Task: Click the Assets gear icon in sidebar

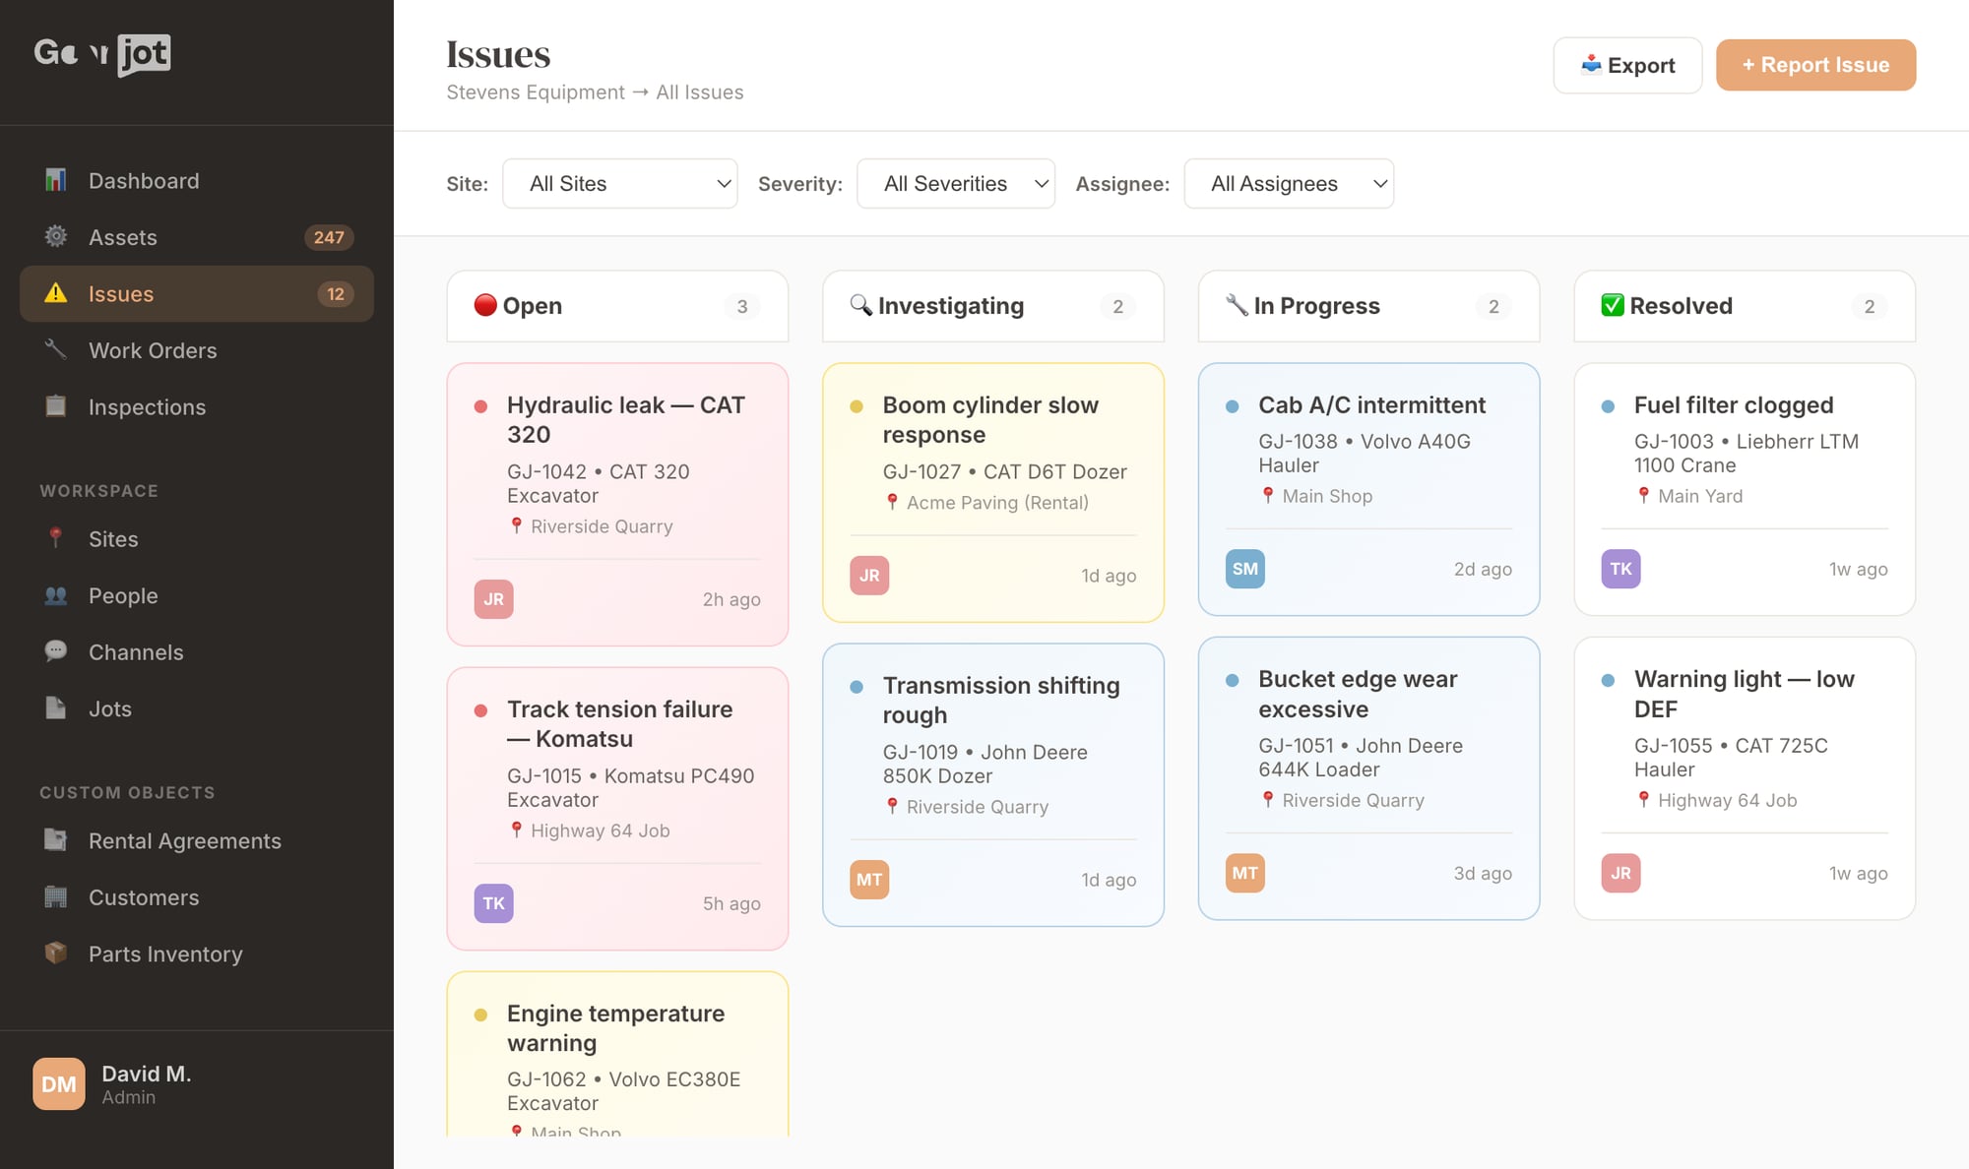Action: (x=56, y=236)
